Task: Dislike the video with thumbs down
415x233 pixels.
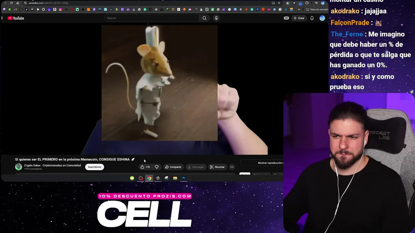Action: pos(157,167)
